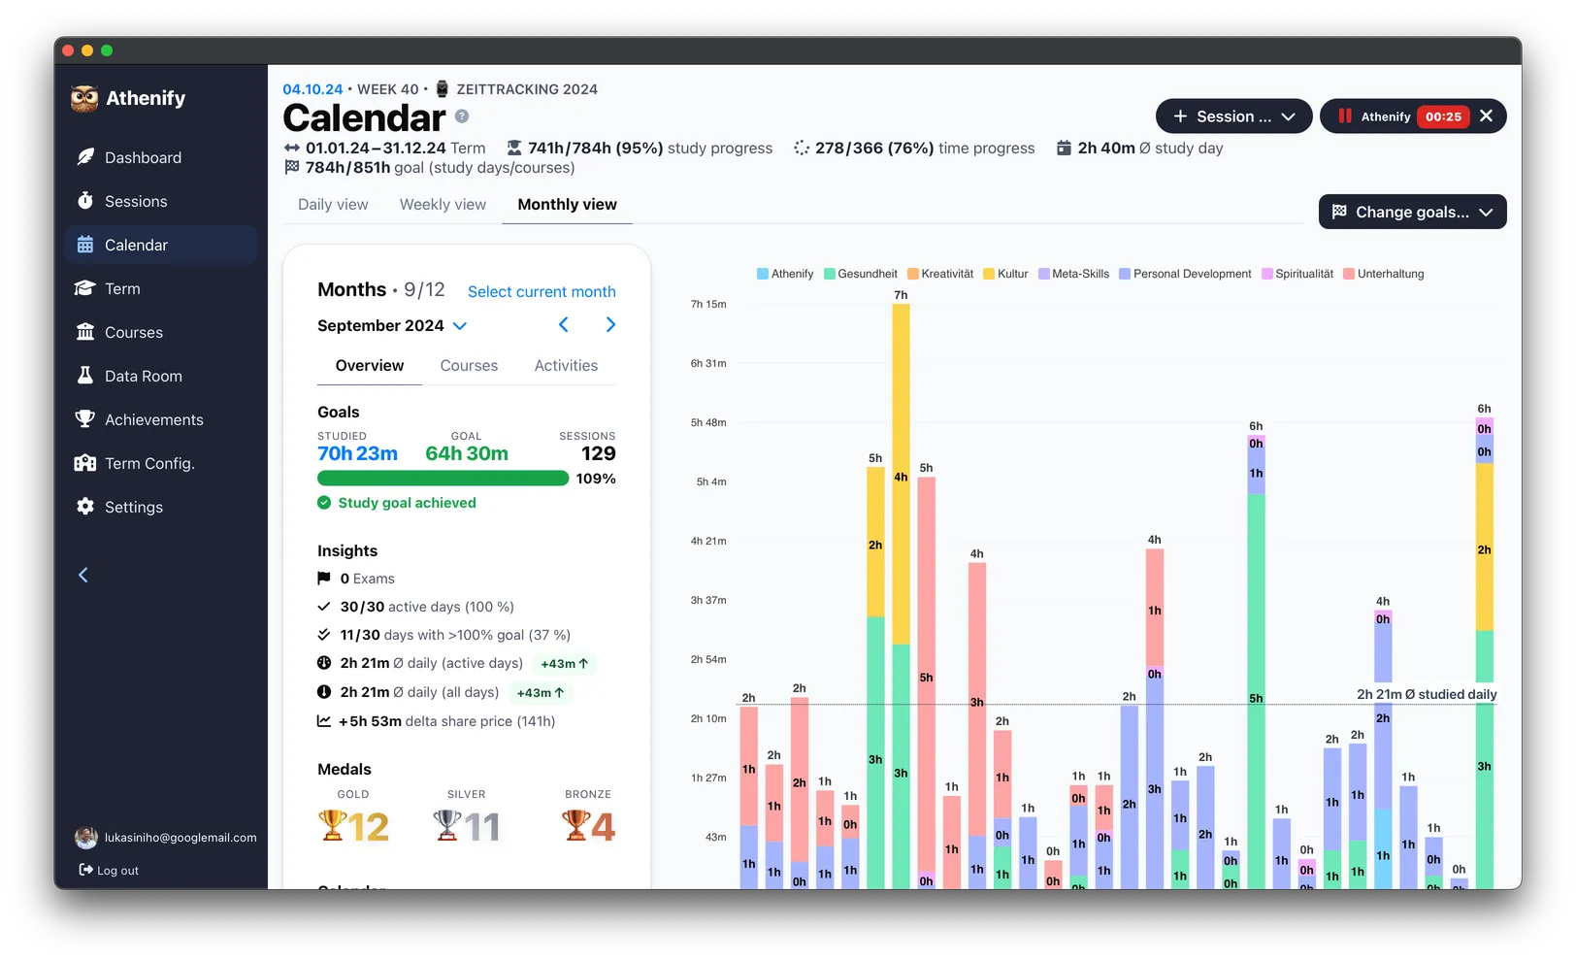
Task: Expand the September 2024 month selector
Action: (x=392, y=325)
